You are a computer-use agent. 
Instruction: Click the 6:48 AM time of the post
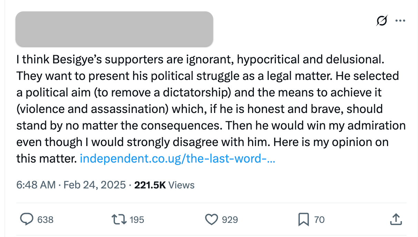[36, 185]
